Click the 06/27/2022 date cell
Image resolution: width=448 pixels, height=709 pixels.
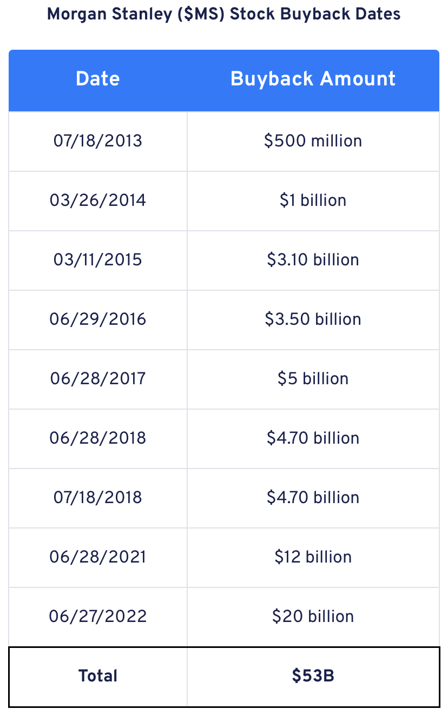(98, 617)
